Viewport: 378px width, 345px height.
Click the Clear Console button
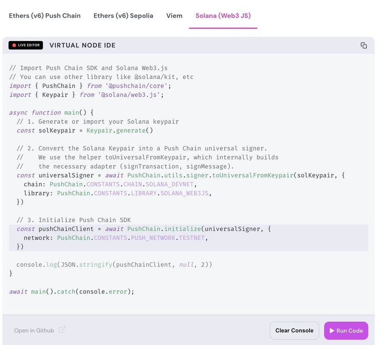pyautogui.click(x=294, y=330)
